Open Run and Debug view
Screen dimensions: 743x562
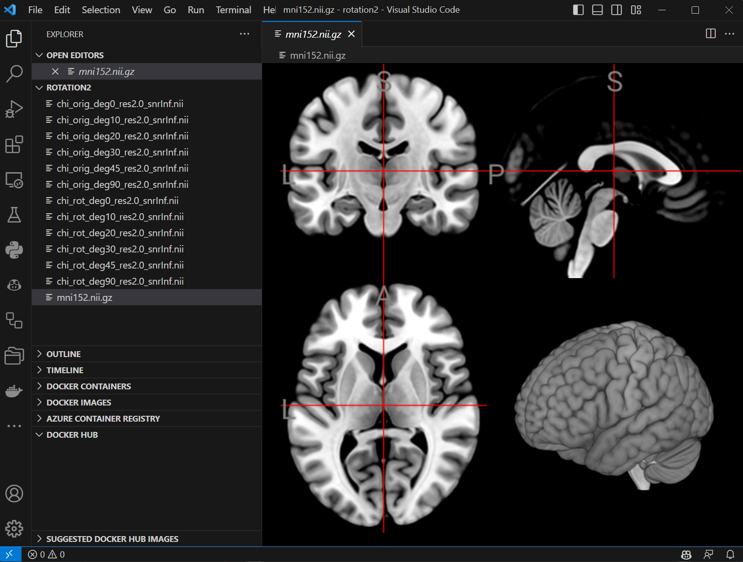[x=14, y=109]
